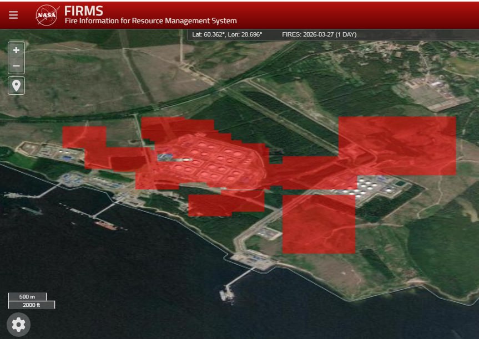Click the NASA logo
479x339 pixels.
point(47,16)
